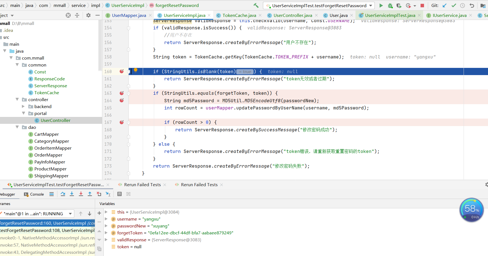Screen dimensions: 488x256
Task: Collapse the java folder in Project tree
Action: point(5,51)
